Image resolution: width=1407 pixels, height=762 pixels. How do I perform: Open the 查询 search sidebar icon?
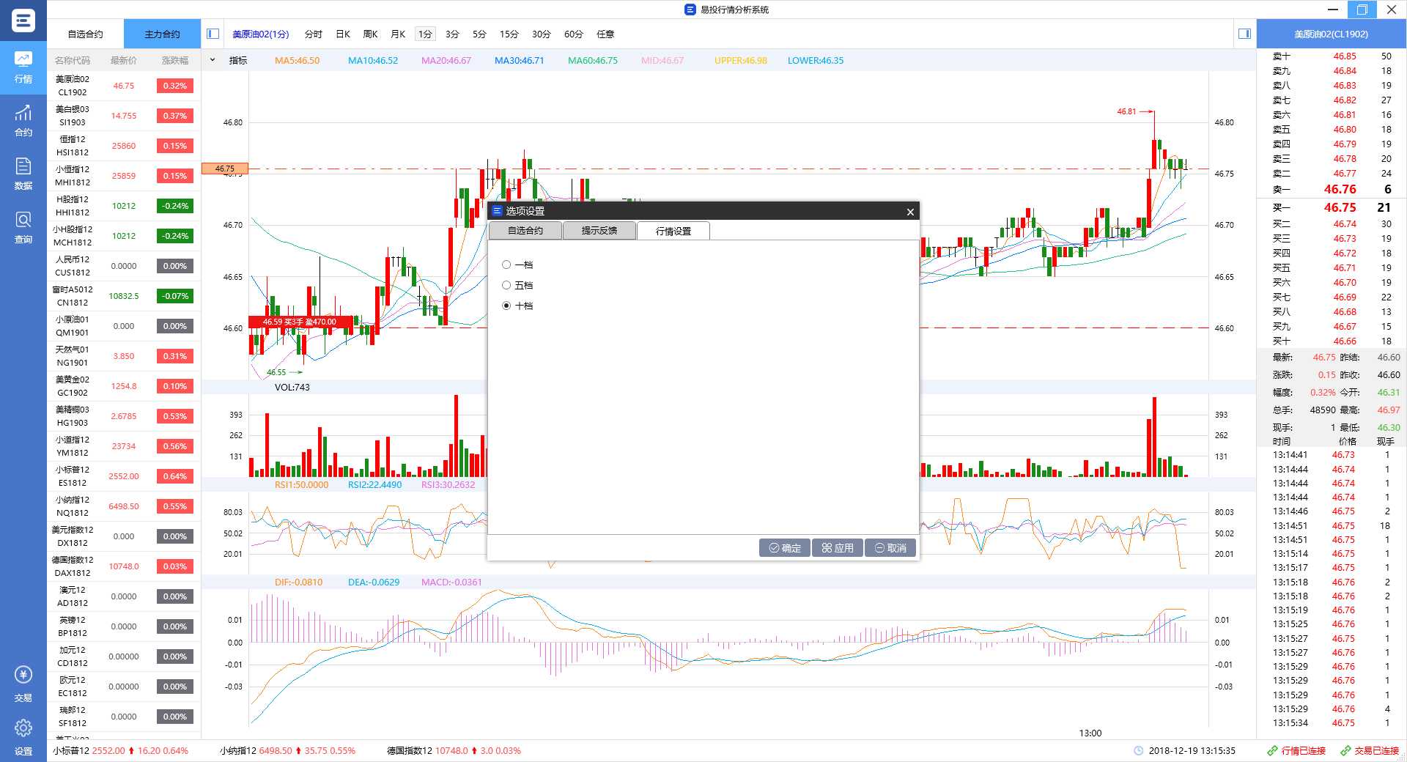[23, 228]
